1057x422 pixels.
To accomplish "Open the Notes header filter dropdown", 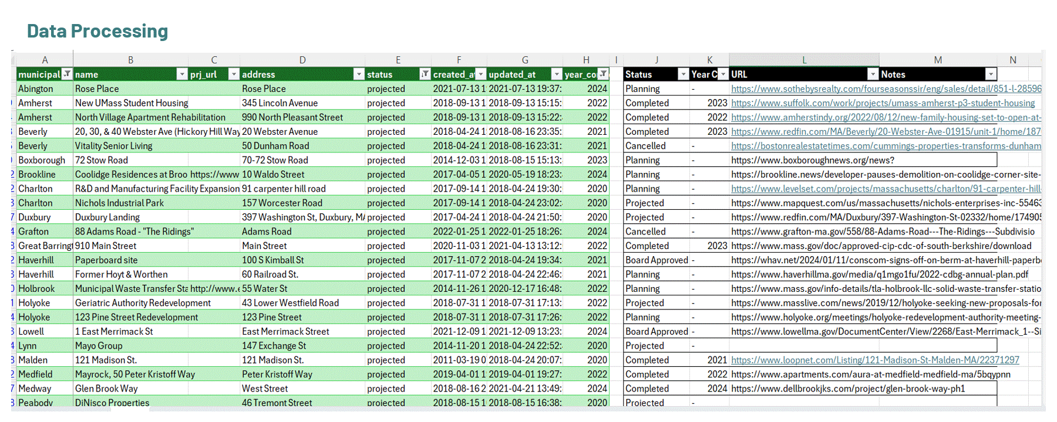I will point(991,74).
